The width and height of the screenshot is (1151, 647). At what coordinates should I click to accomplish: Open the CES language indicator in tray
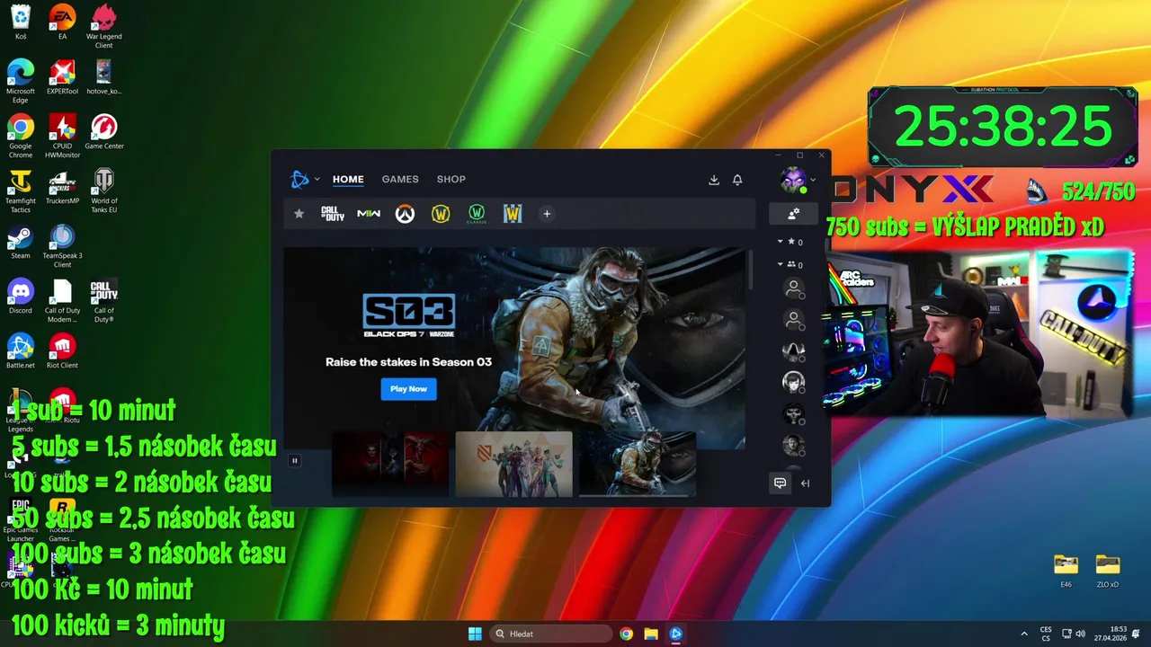tap(1046, 634)
